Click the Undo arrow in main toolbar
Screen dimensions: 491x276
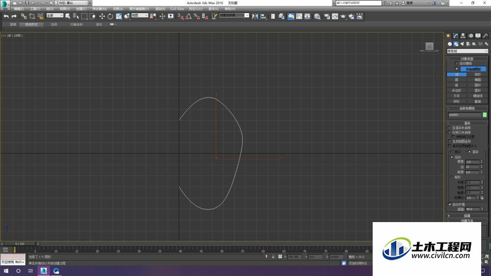click(x=6, y=16)
